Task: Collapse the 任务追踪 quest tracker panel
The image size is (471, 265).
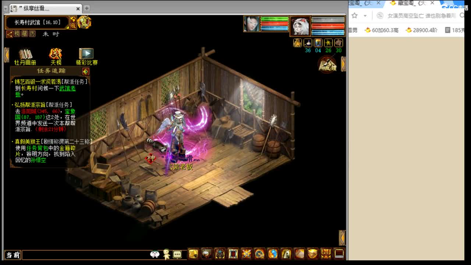Action: (85, 71)
